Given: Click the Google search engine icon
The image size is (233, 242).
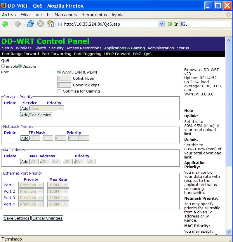Looking at the screenshot, I should coord(184,24).
